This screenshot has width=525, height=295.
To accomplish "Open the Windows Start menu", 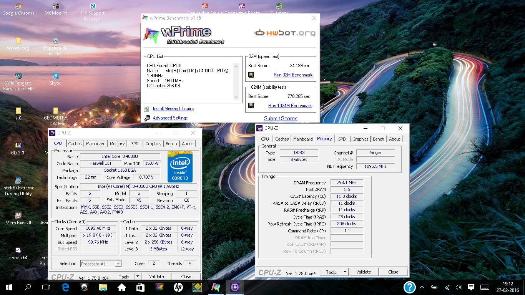I will pos(9,287).
